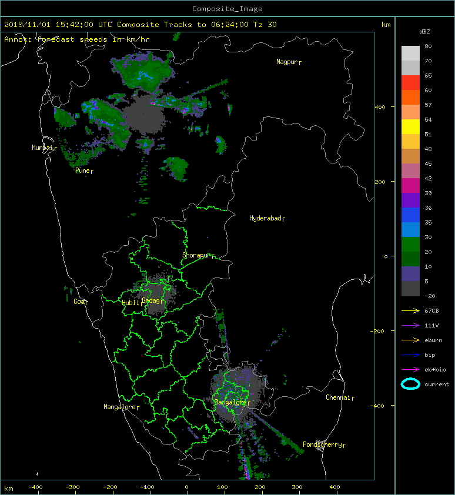
Task: Click the cyan ellipse current marker
Action: (410, 384)
